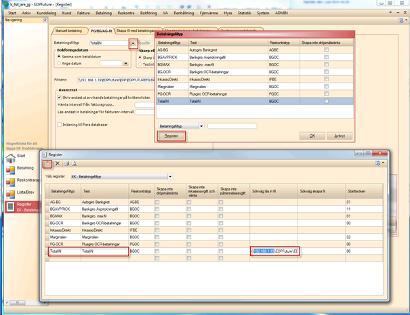This screenshot has width=410, height=315.
Task: Click the OK button in the popup
Action: (x=312, y=135)
